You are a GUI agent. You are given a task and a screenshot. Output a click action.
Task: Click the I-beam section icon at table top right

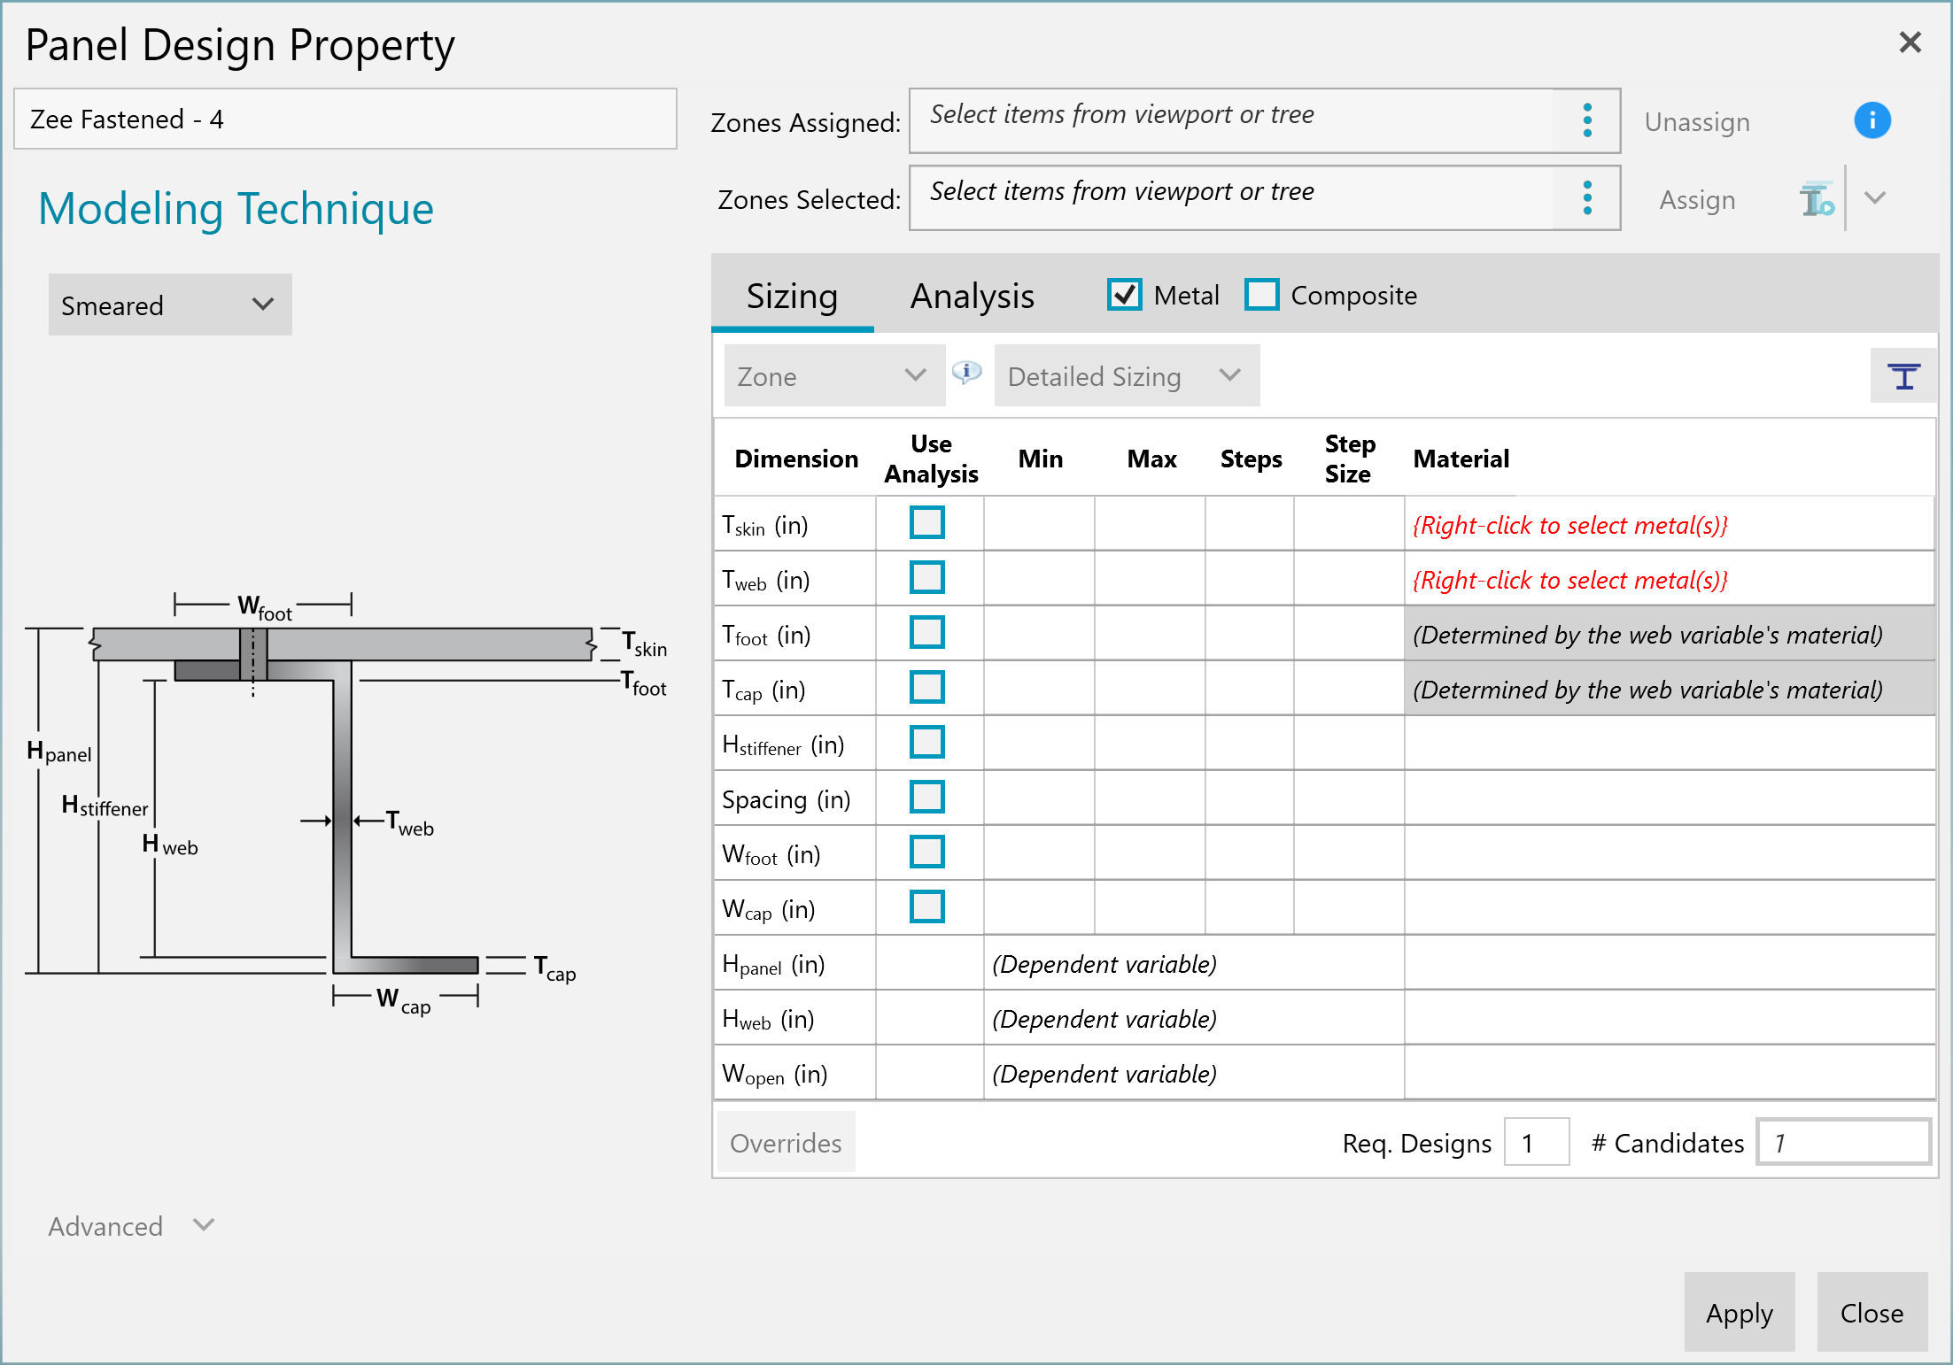tap(1903, 376)
